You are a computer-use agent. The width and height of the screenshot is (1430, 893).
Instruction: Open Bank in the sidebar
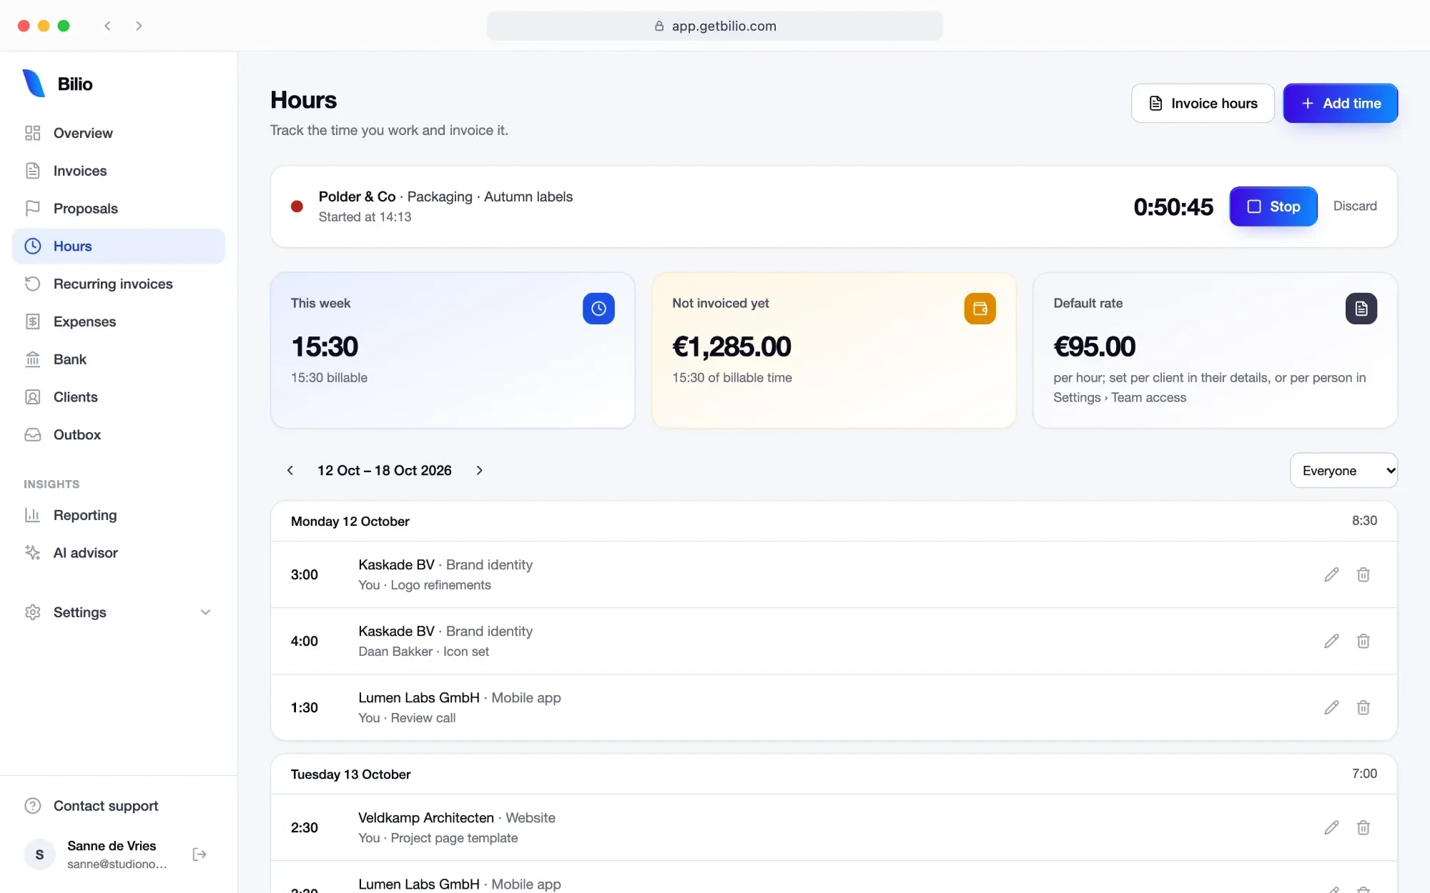pyautogui.click(x=119, y=359)
